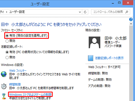The height and width of the screenshot is (101, 135).
Task: Open 活動記録レポートの表示 link
Action: point(109,58)
